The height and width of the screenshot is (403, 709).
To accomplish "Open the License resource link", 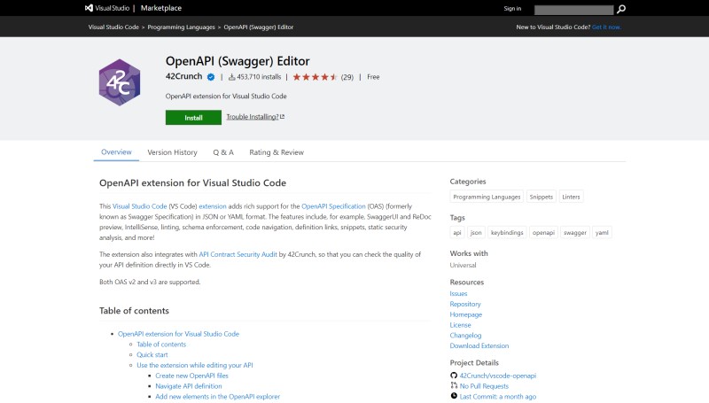I will click(460, 324).
